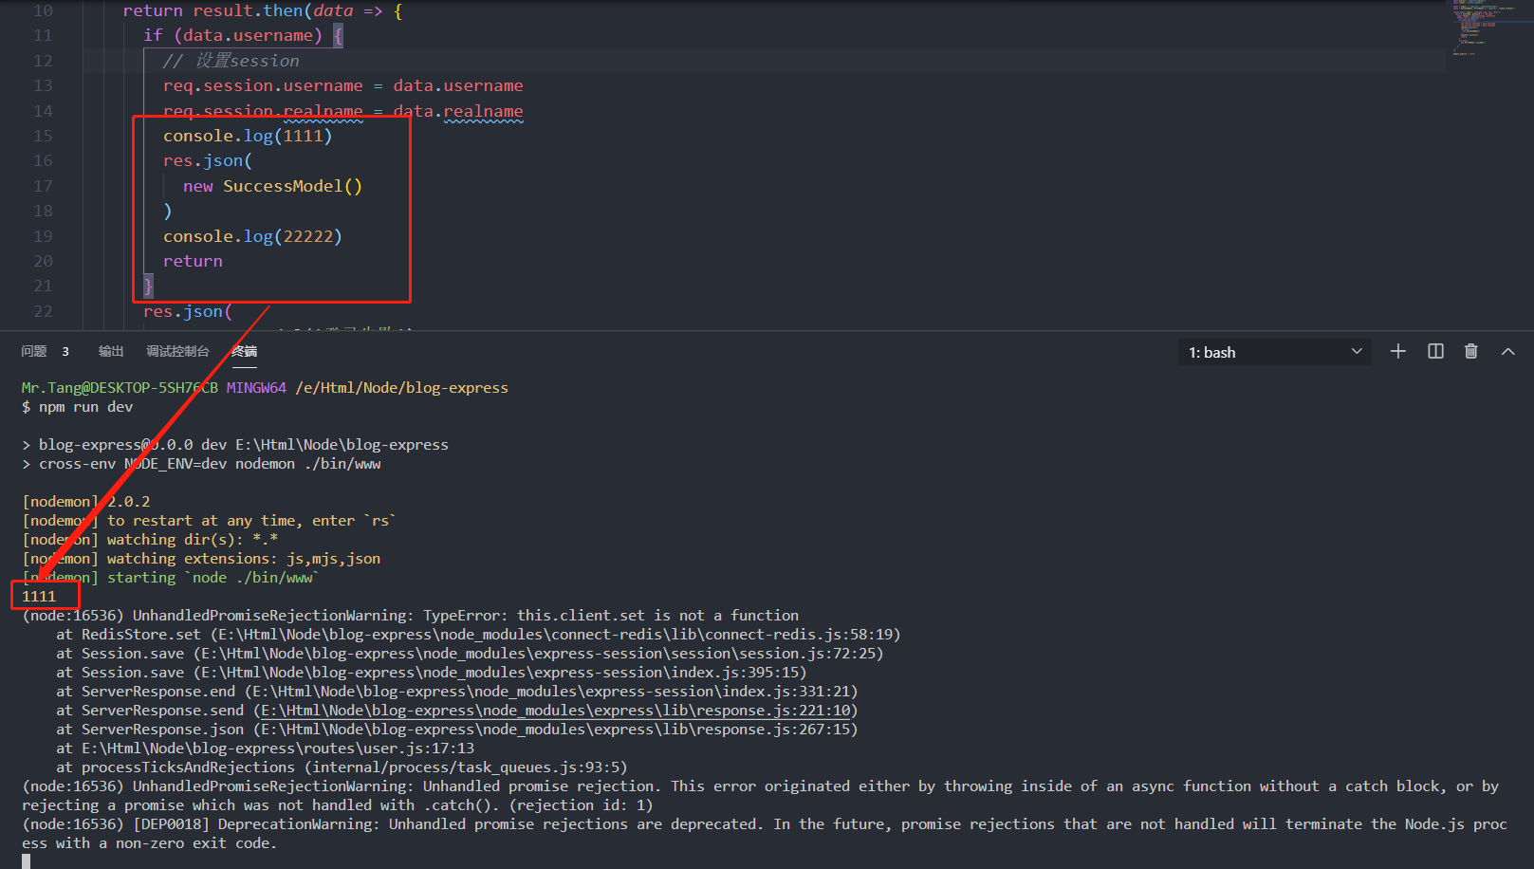Open the response.js:267:15 stack trace link
Image resolution: width=1534 pixels, height=869 pixels.
click(x=558, y=730)
